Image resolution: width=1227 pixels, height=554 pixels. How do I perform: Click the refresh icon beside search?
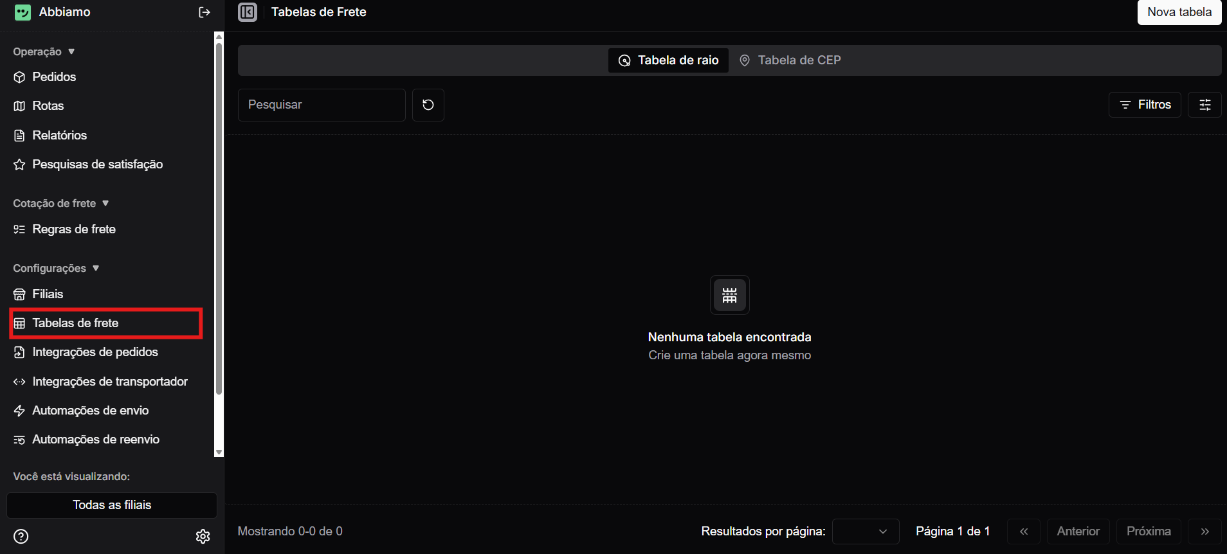click(428, 105)
